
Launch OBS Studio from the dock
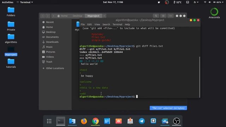pos(177,121)
